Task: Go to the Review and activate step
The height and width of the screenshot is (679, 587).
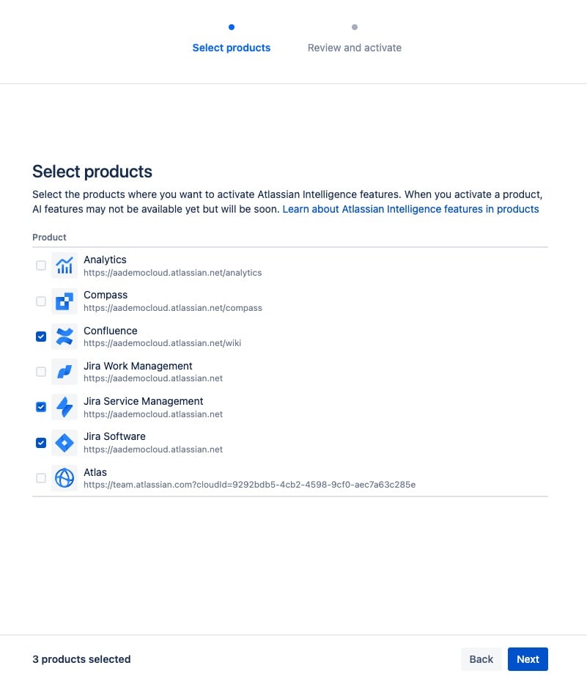Action: point(354,47)
